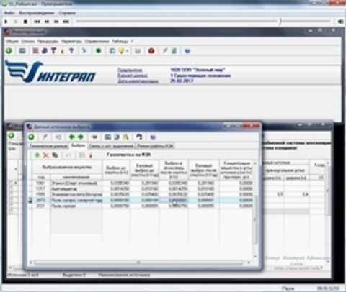Click the Дата инвентаризации link label

(x=138, y=81)
